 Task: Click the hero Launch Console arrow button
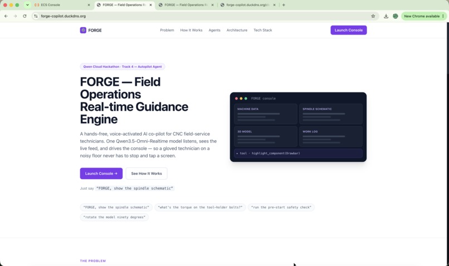tap(101, 173)
